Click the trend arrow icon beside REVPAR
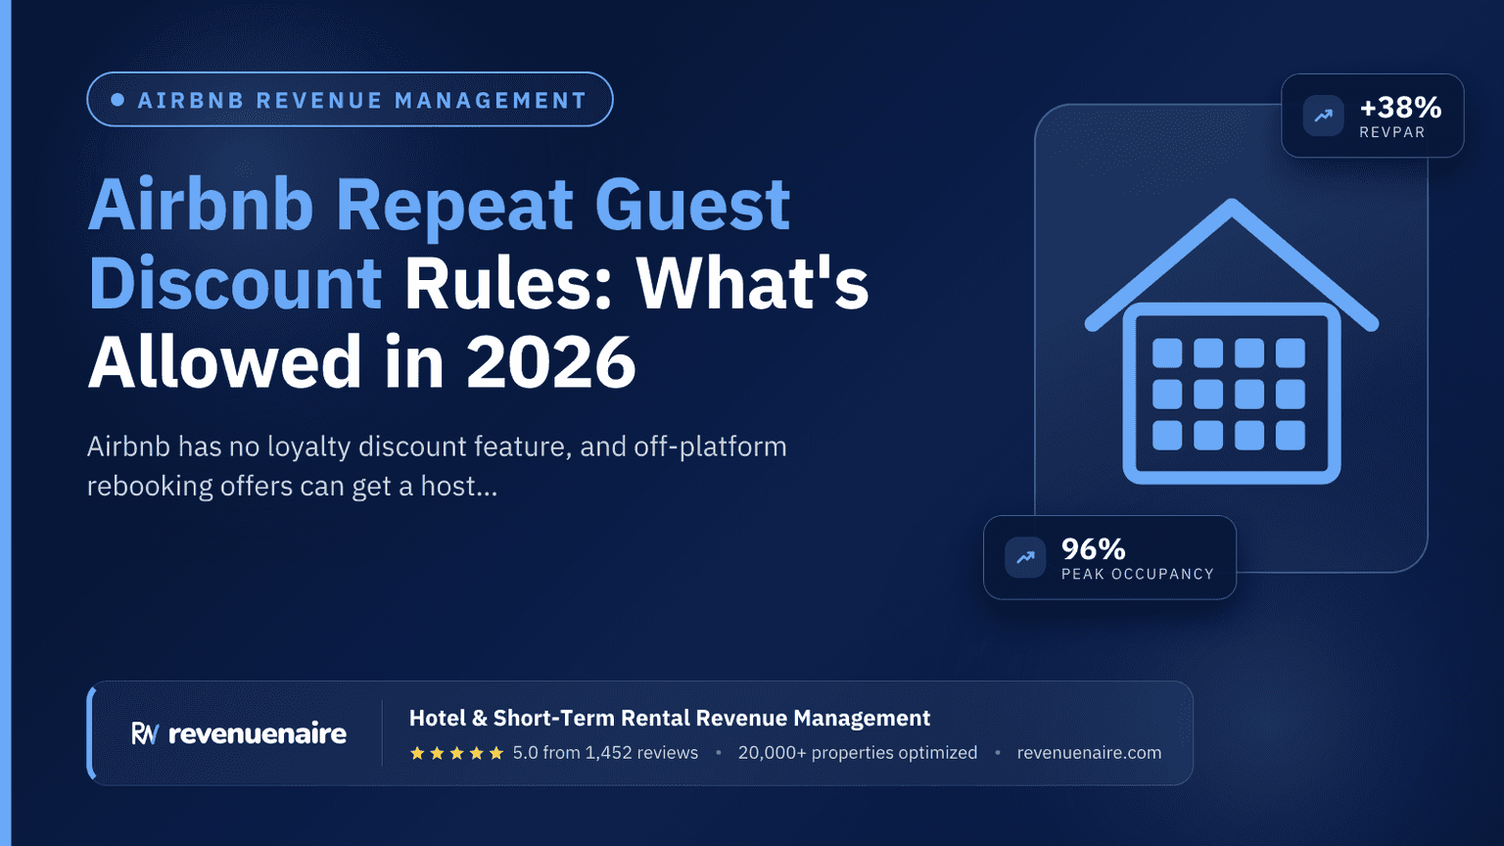This screenshot has height=846, width=1504. click(1323, 116)
